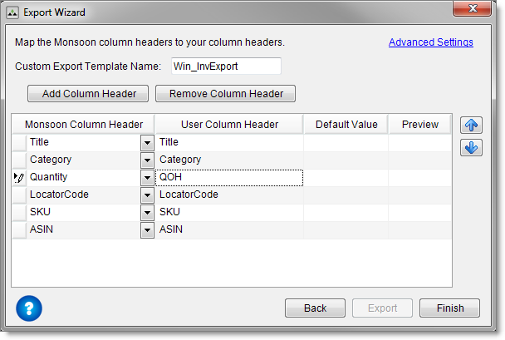Click the move row up arrow
Screen dimensions: 505x340
(x=471, y=126)
